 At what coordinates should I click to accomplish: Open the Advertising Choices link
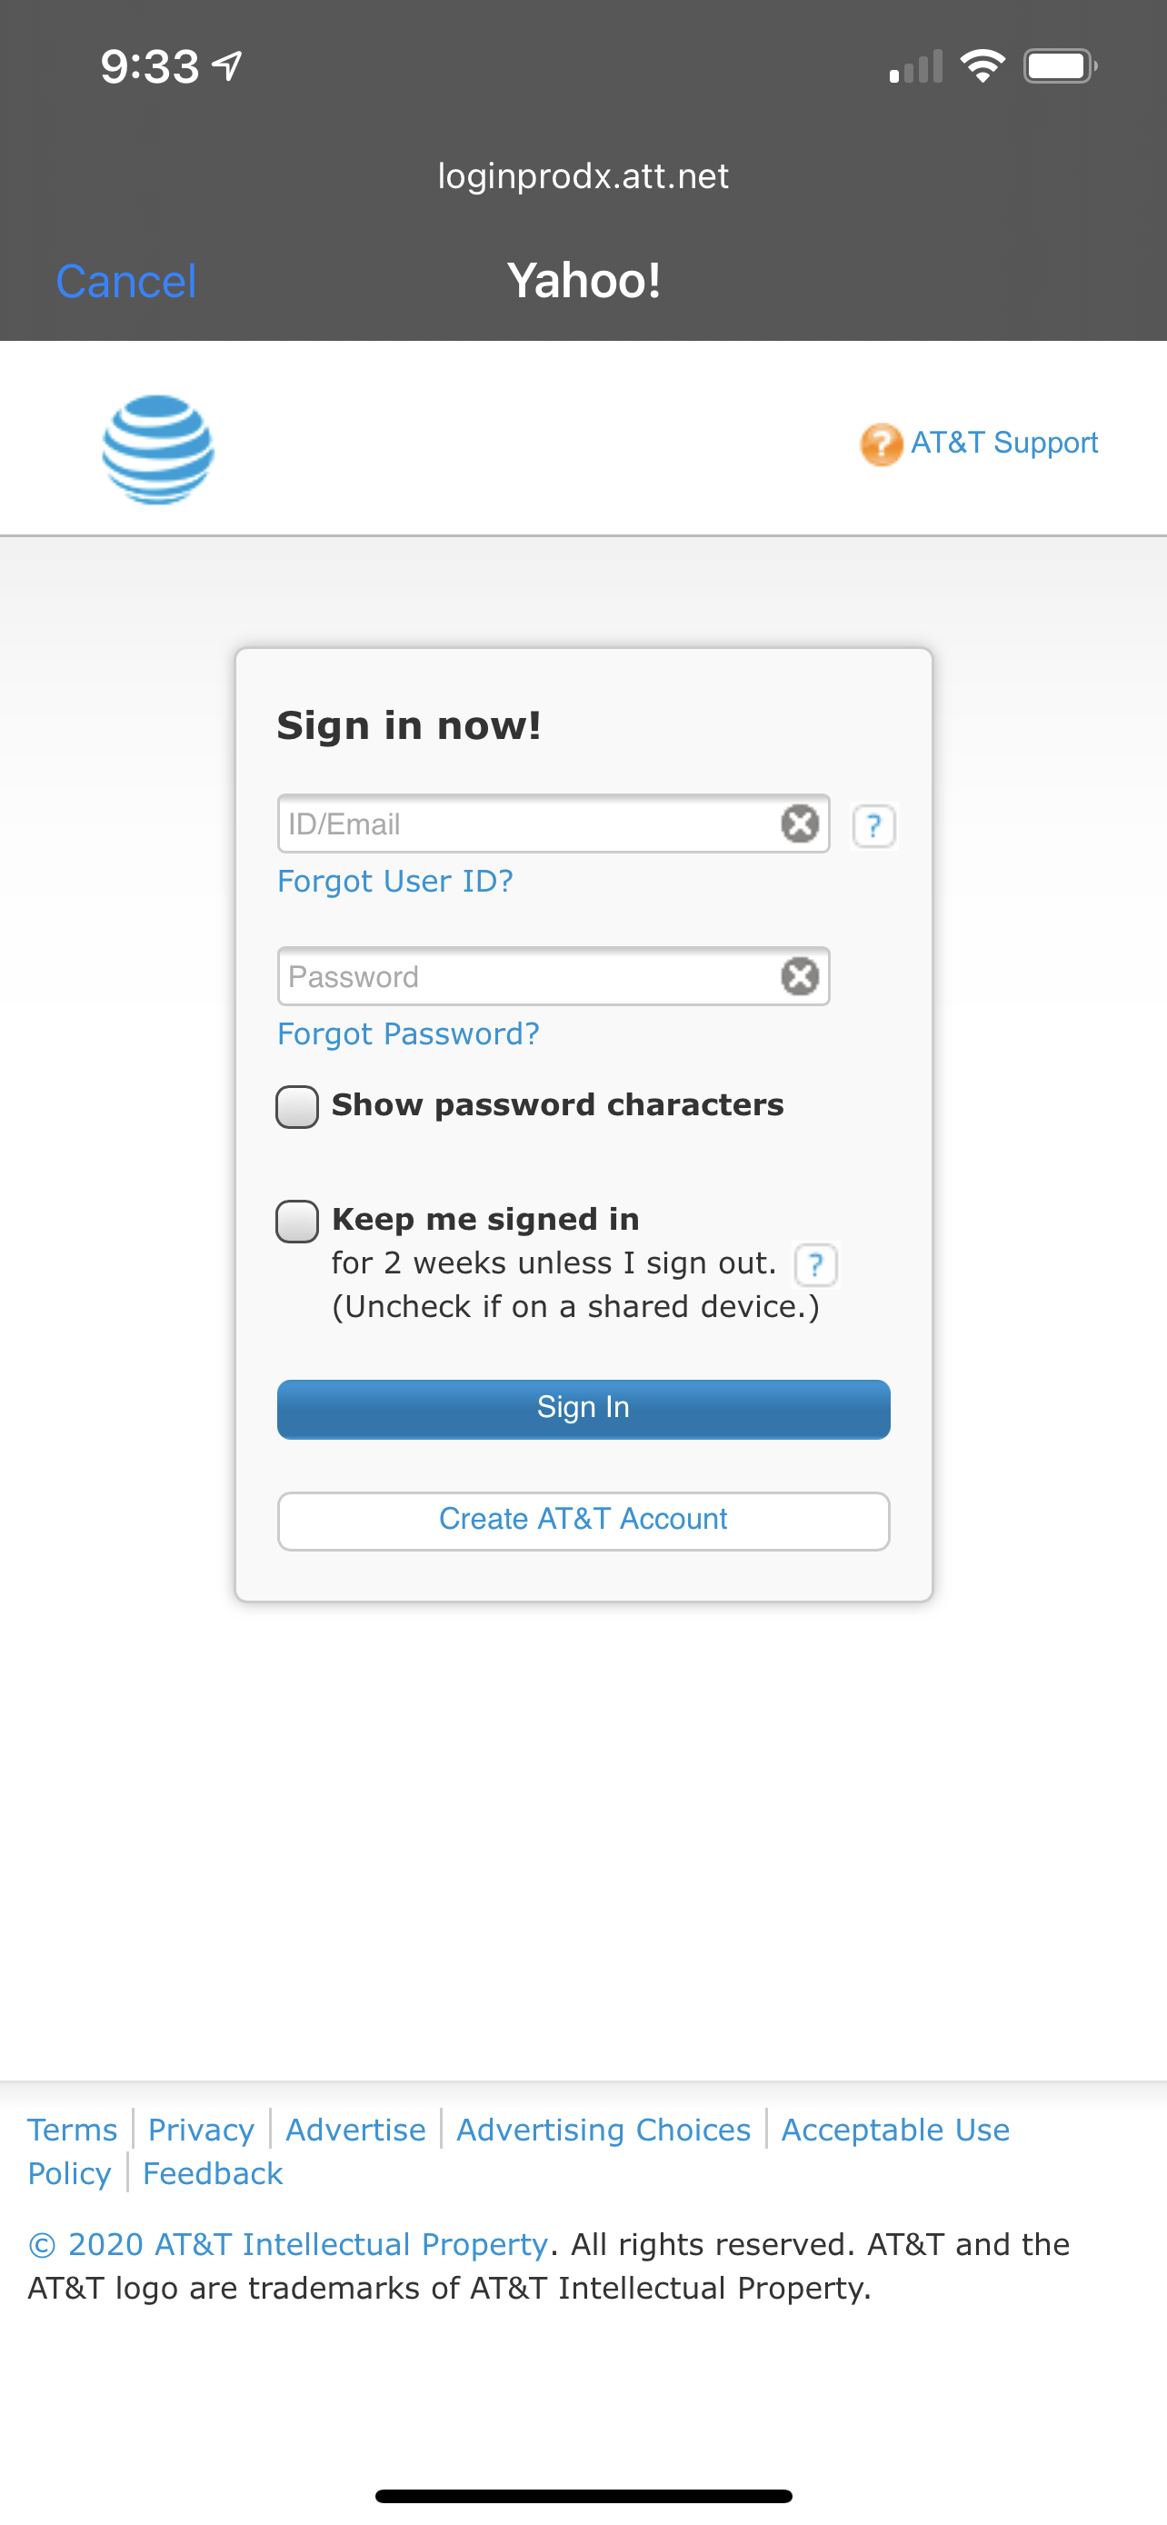[603, 2129]
